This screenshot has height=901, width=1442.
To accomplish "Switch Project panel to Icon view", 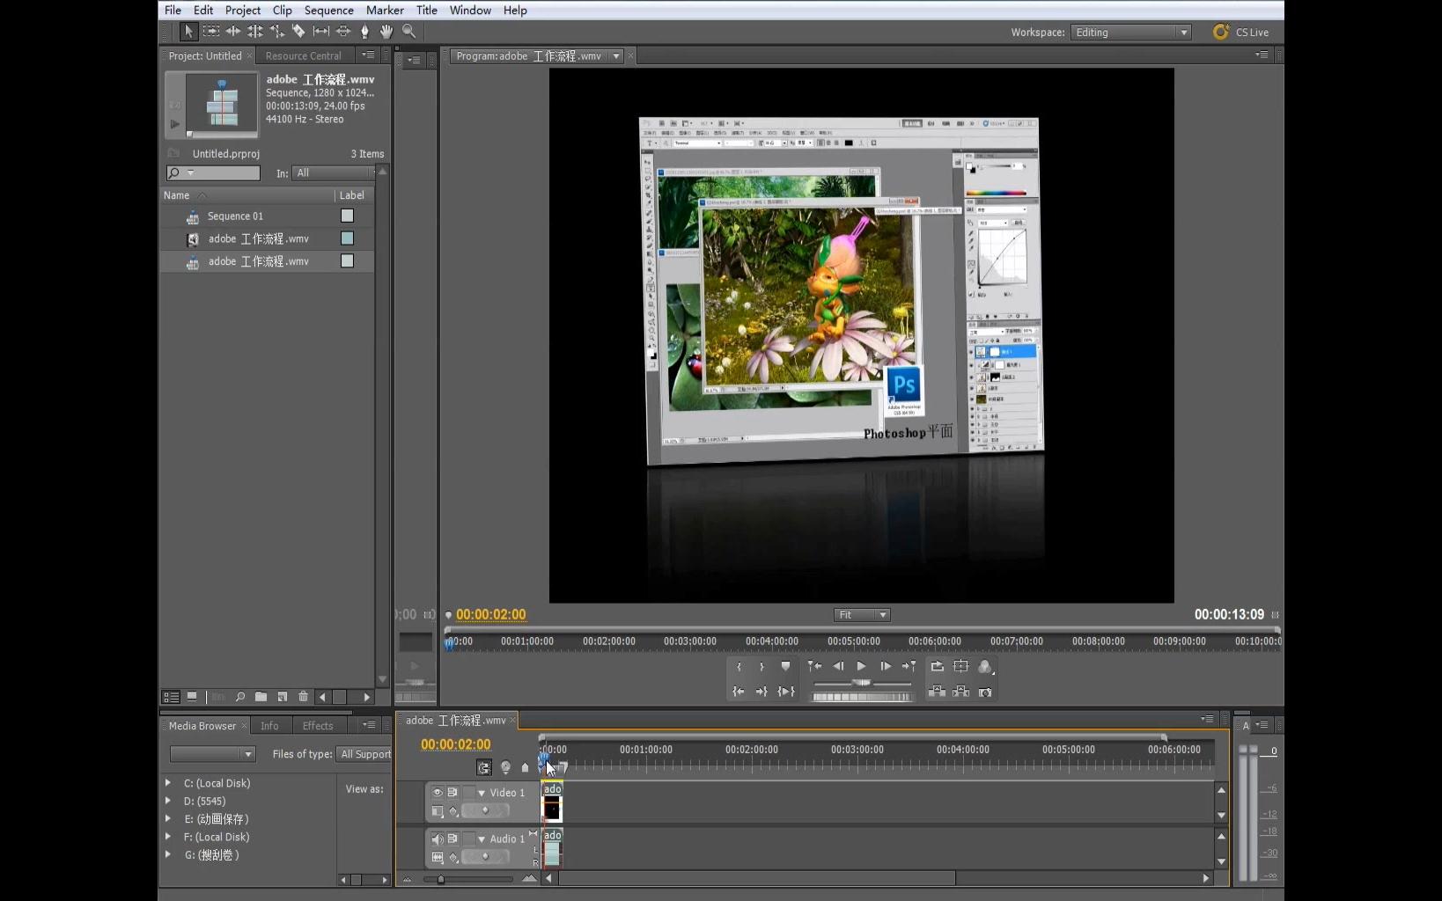I will point(192,697).
